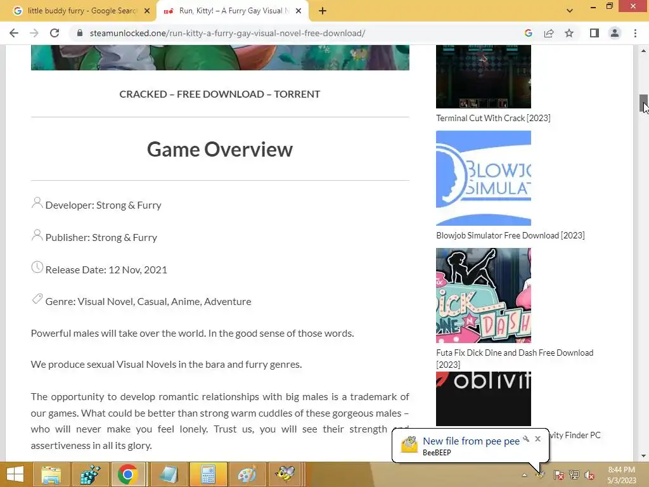Click the game banner image
This screenshot has width=649, height=487.
(x=220, y=58)
